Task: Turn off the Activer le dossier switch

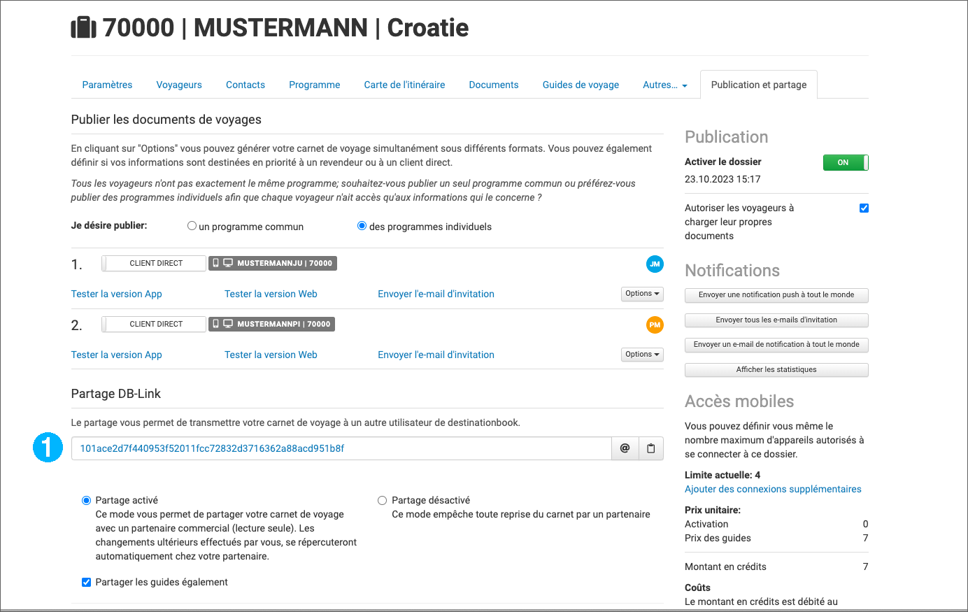Action: (x=845, y=162)
